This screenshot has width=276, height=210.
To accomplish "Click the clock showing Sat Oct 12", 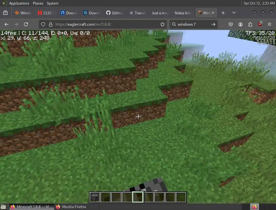I will 259,3.
